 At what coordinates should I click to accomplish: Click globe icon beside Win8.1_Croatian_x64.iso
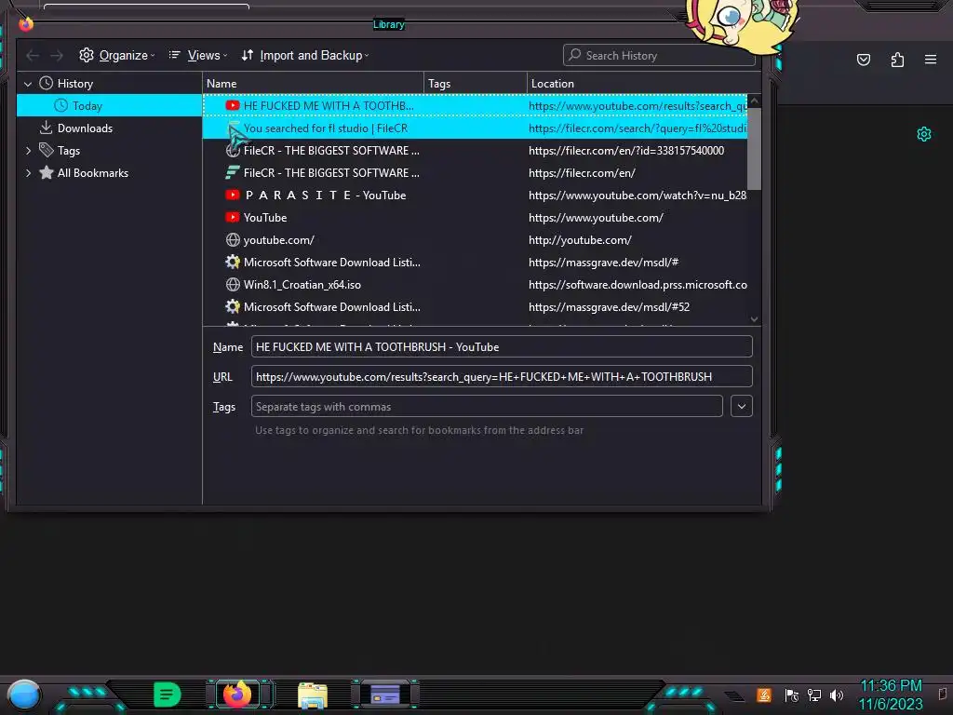click(232, 285)
